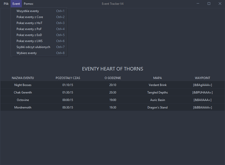The image size is (225, 165).
Task: Click the 20:30 start time cell
Action: click(x=112, y=92)
